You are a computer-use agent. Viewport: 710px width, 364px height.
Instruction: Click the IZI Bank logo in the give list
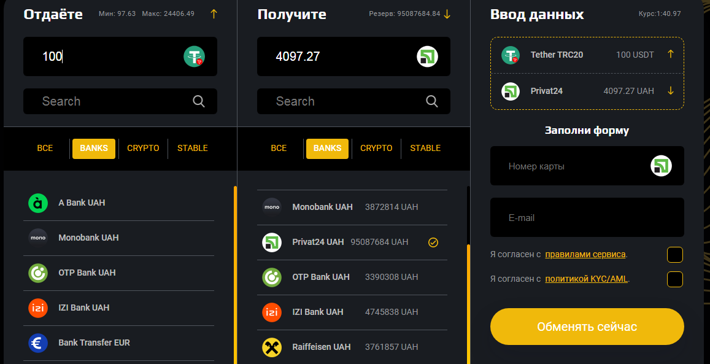38,308
